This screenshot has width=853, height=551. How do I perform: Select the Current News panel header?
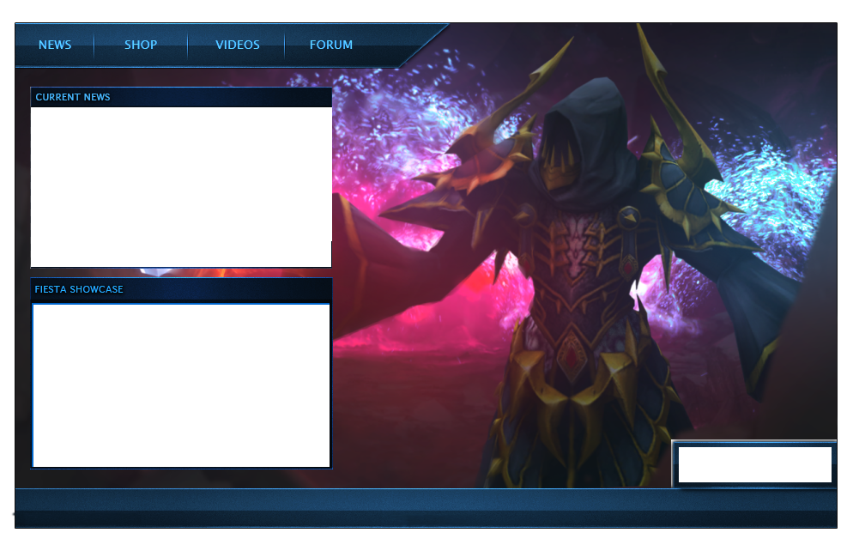73,97
